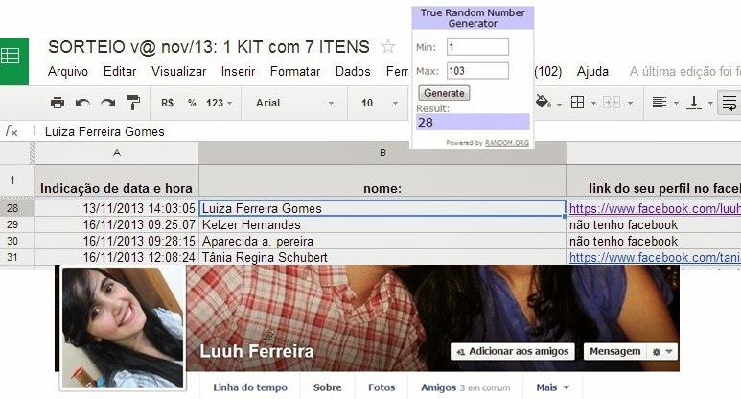Open the Visualizar menu

(178, 71)
